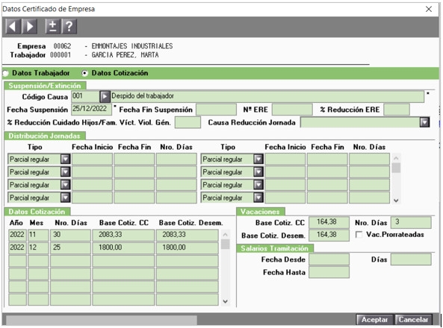
Task: Select Datos Cotización radio option
Action: [x=84, y=73]
